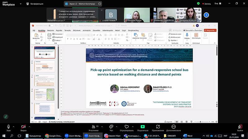248x139 pixels.
Task: Expand the arrow beside Участники
Action: click(x=102, y=127)
